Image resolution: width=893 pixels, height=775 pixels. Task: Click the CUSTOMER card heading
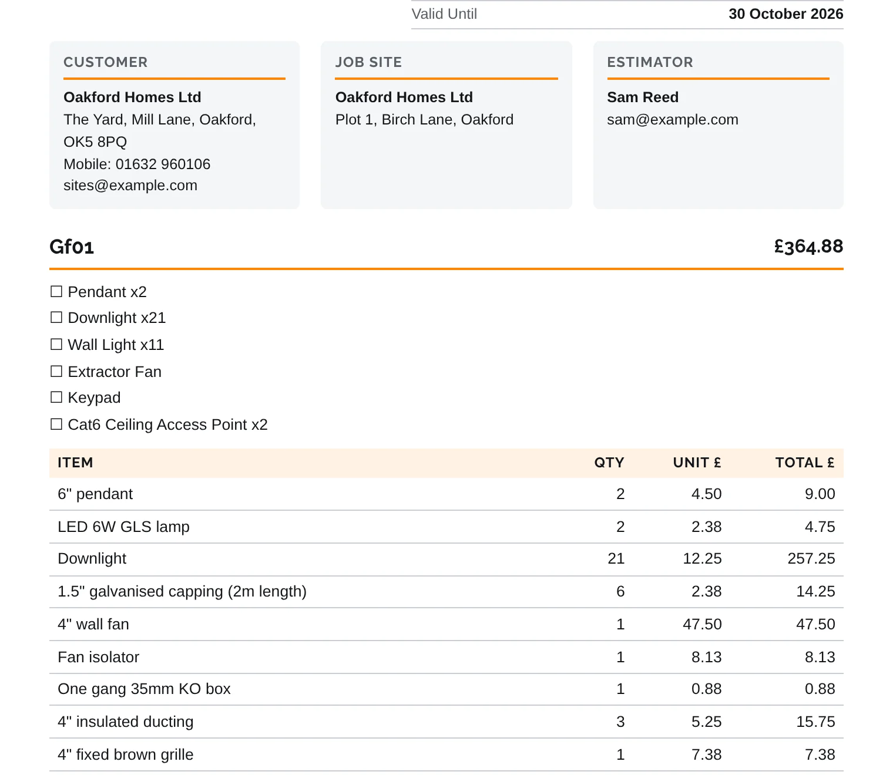click(x=106, y=62)
